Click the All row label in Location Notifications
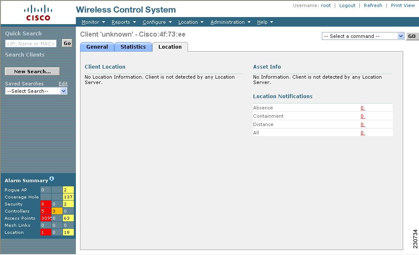Image resolution: width=419 pixels, height=255 pixels. [256, 133]
